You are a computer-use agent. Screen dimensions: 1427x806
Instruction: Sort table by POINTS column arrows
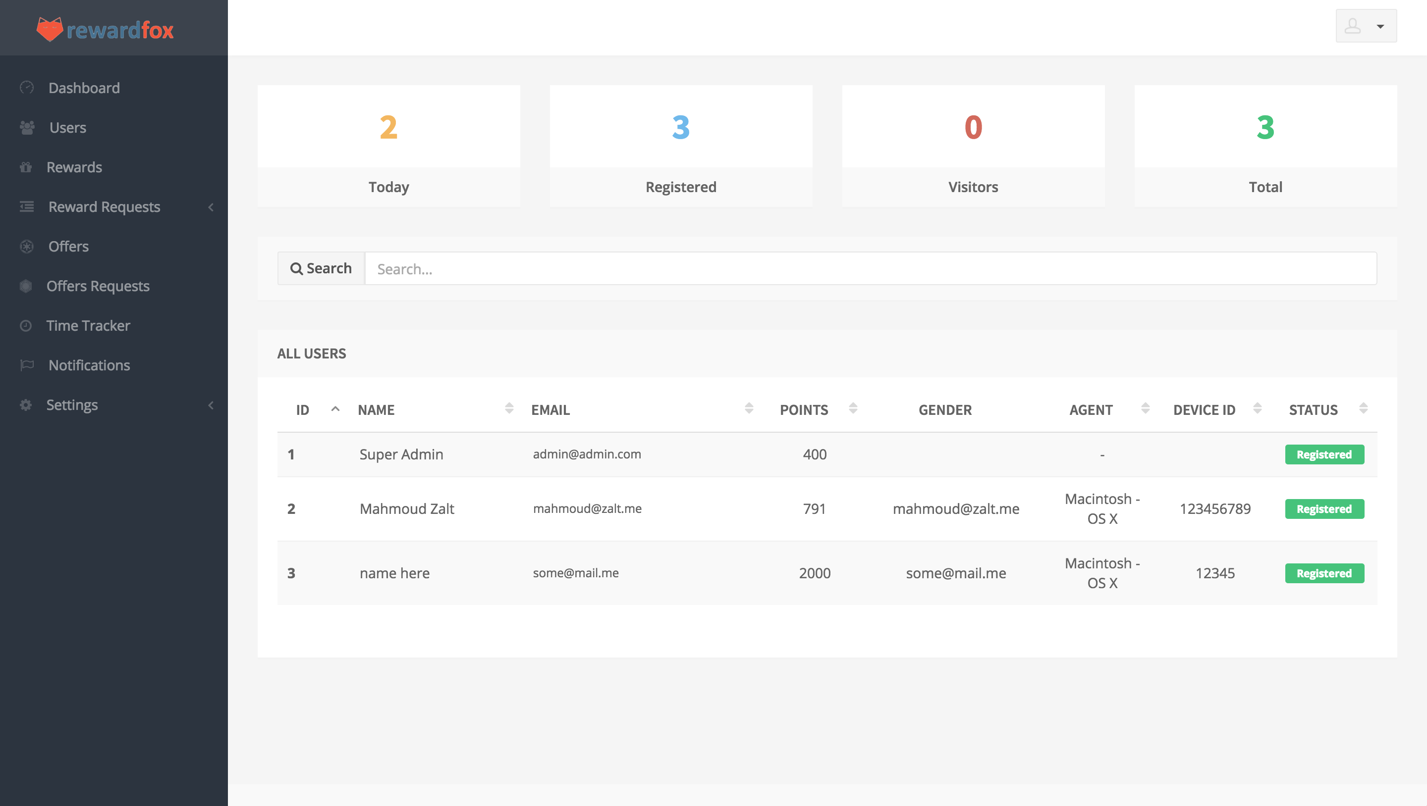853,408
